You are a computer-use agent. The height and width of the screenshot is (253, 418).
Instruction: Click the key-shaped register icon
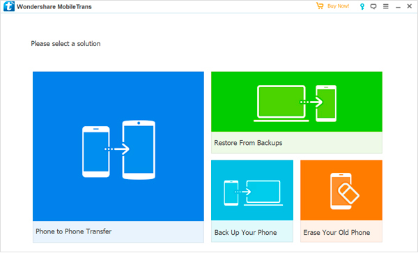(362, 6)
